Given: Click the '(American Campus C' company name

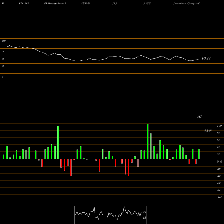Looking at the screenshot, I should tap(187, 4).
